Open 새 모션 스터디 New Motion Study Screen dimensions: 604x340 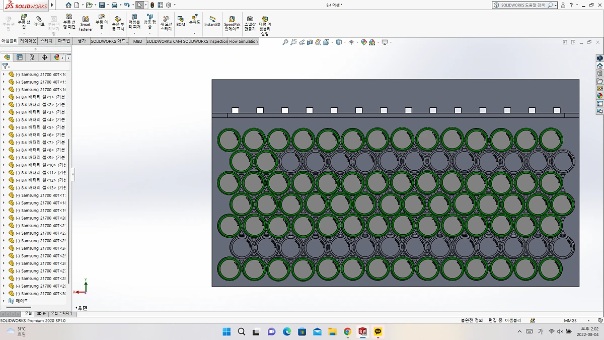pyautogui.click(x=166, y=23)
